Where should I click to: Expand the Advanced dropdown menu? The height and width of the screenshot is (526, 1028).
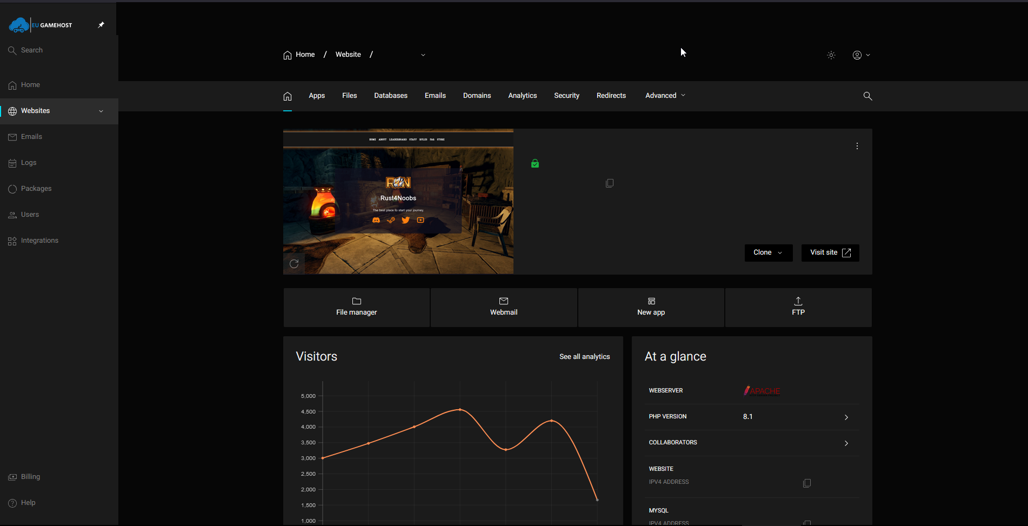click(x=665, y=96)
